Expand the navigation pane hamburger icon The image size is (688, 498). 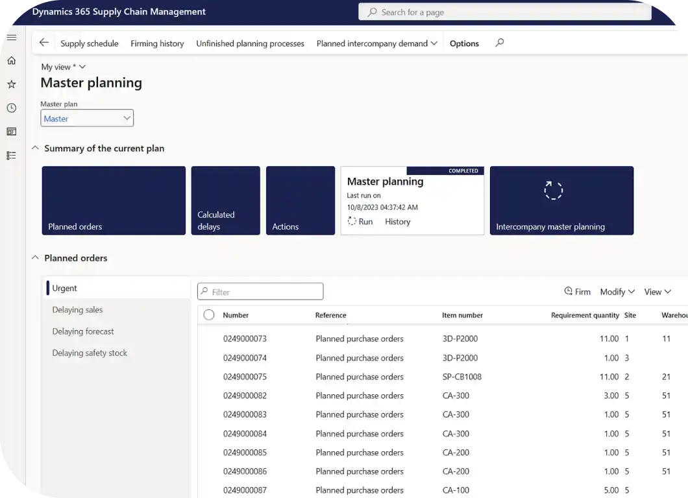click(11, 37)
